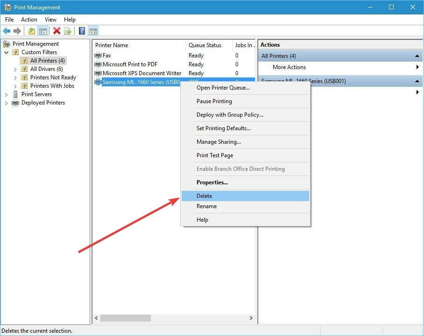Image resolution: width=424 pixels, height=336 pixels.
Task: Click the Fax printer icon
Action: 98,56
